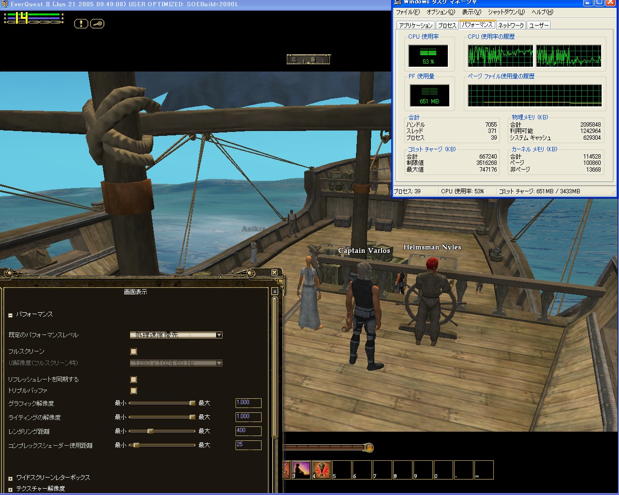Image resolution: width=619 pixels, height=495 pixels.
Task: Switch to the アプリケーション tab
Action: coord(416,25)
